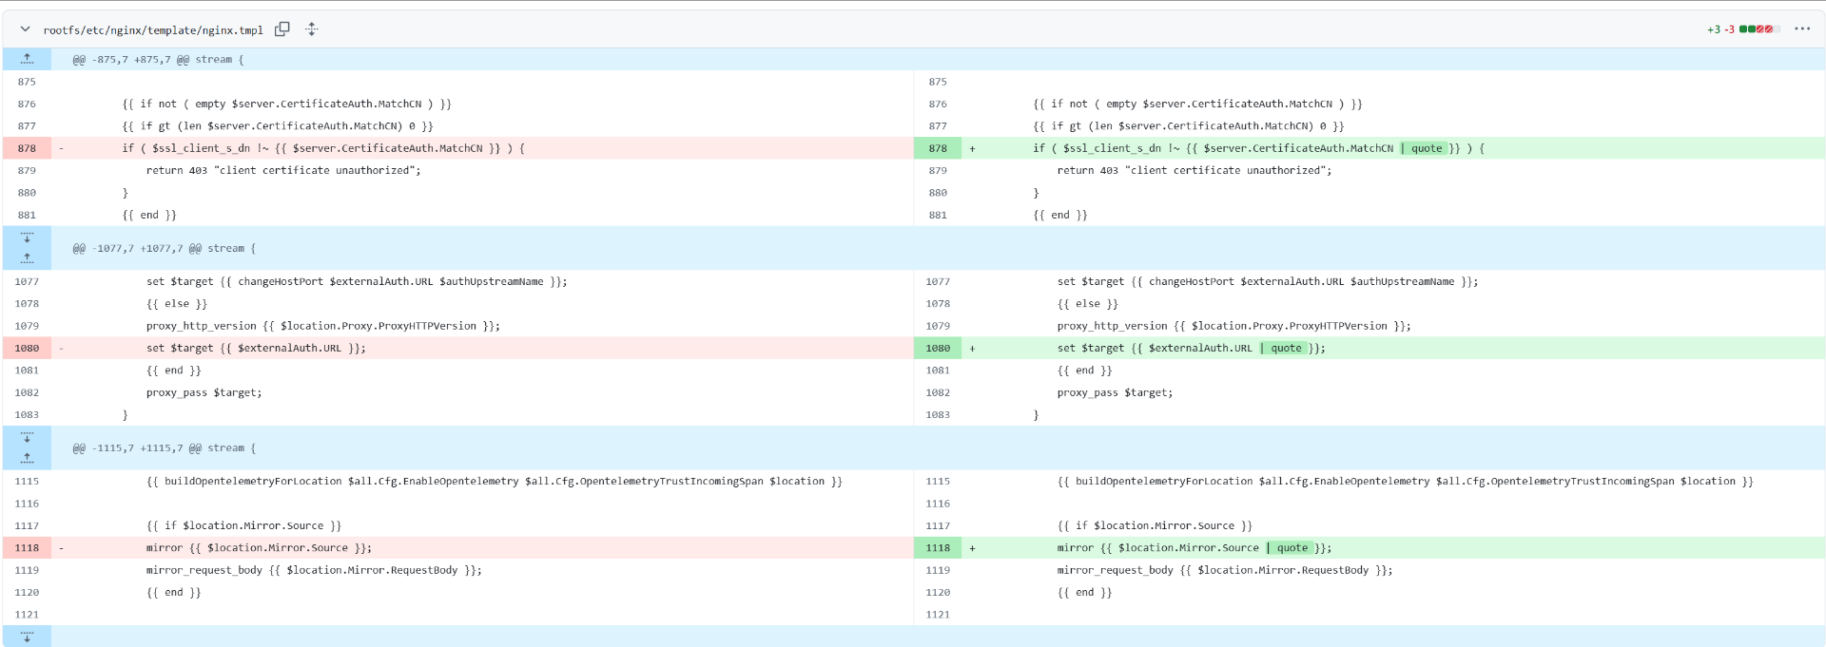The image size is (1826, 647).
Task: Click the minus marker on deleted line 1080
Action: [x=61, y=349]
